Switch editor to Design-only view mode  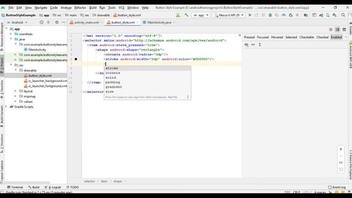click(x=344, y=30)
